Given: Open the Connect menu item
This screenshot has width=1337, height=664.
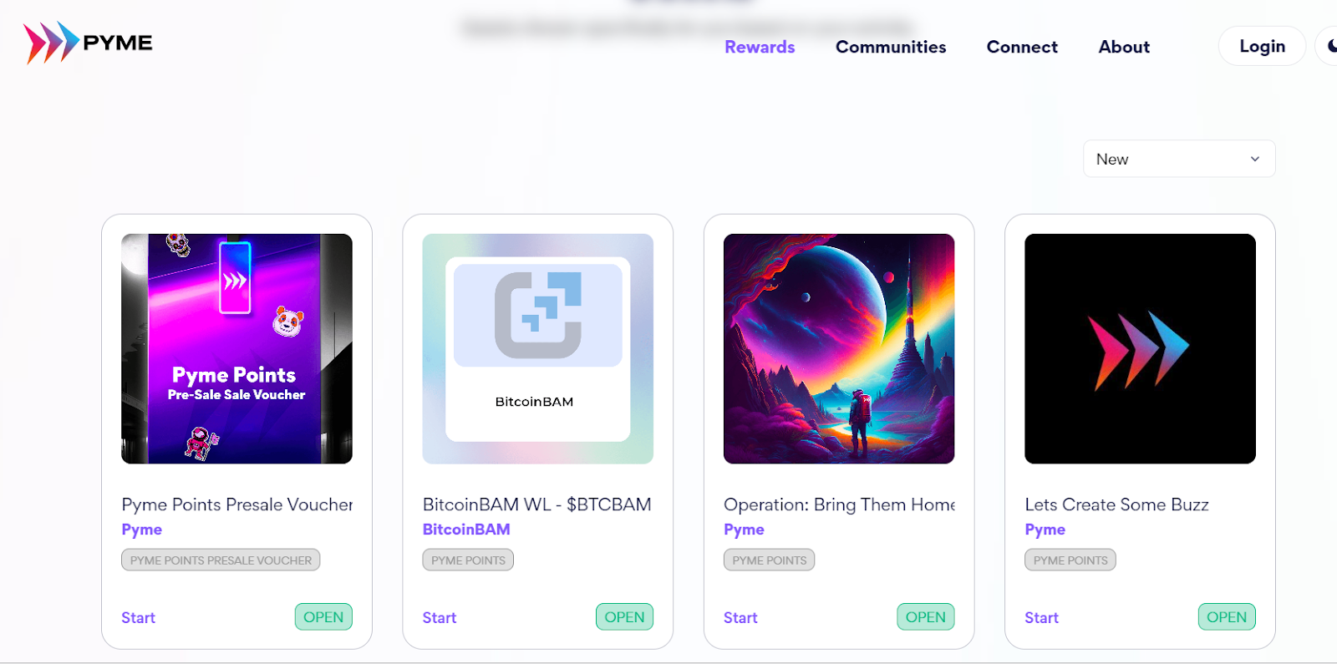Looking at the screenshot, I should (1022, 47).
